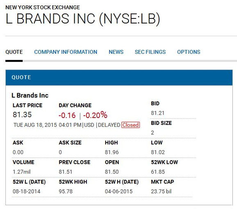Click the blue Quote panel header
This screenshot has height=209, width=237.
tap(119, 78)
